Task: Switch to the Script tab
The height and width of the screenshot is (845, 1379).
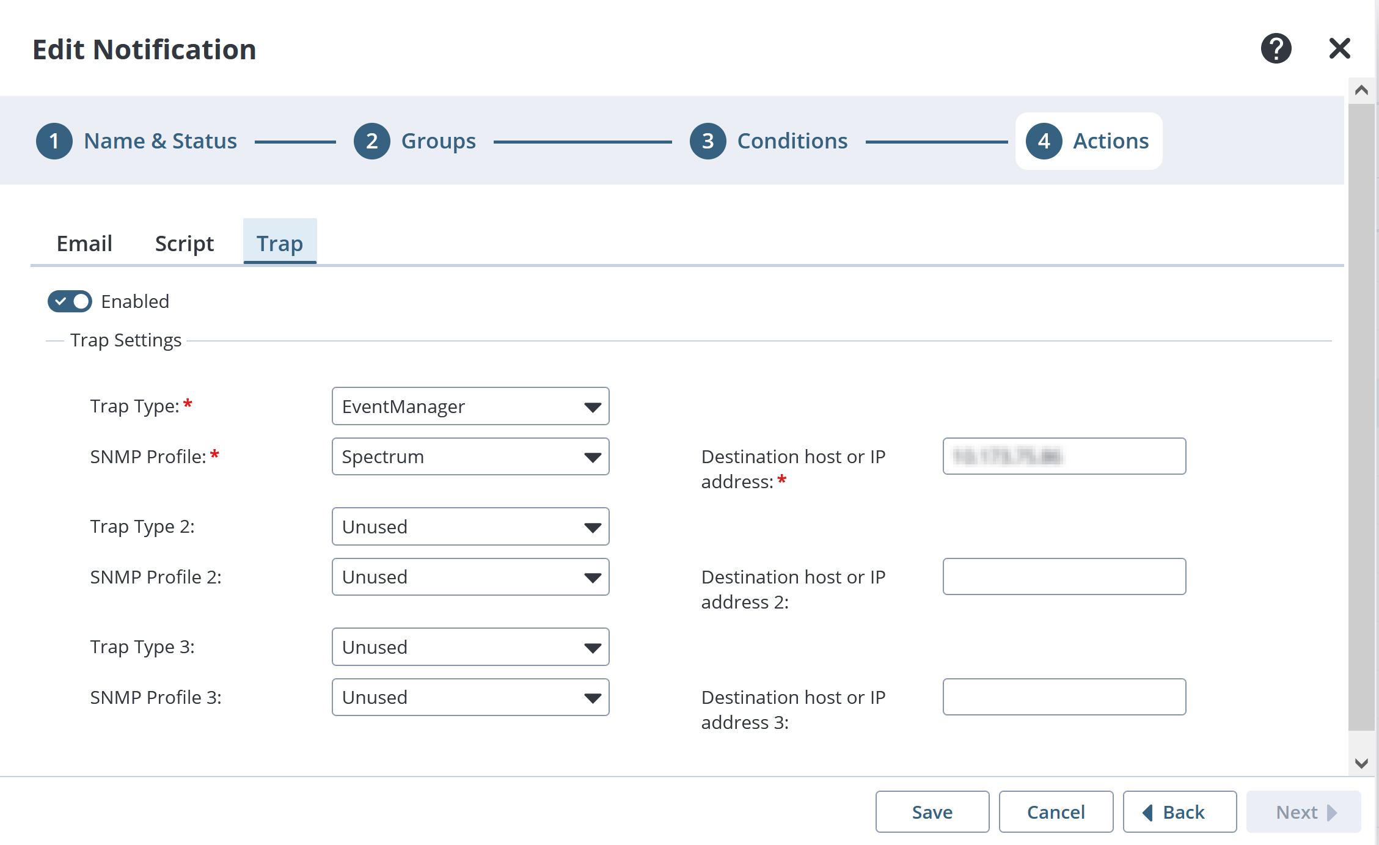Action: click(x=184, y=243)
